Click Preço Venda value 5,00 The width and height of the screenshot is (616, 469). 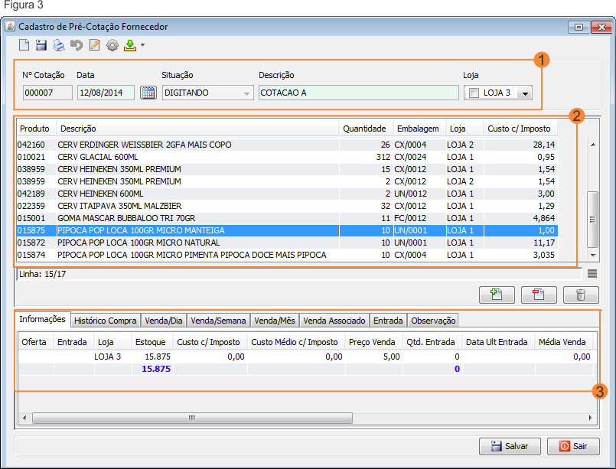[391, 357]
